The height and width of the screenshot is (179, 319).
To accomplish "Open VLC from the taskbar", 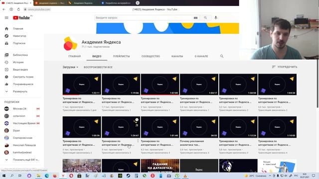I will coord(185,176).
